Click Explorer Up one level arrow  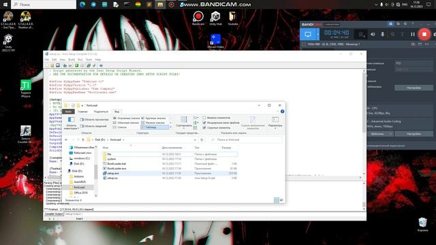83,140
